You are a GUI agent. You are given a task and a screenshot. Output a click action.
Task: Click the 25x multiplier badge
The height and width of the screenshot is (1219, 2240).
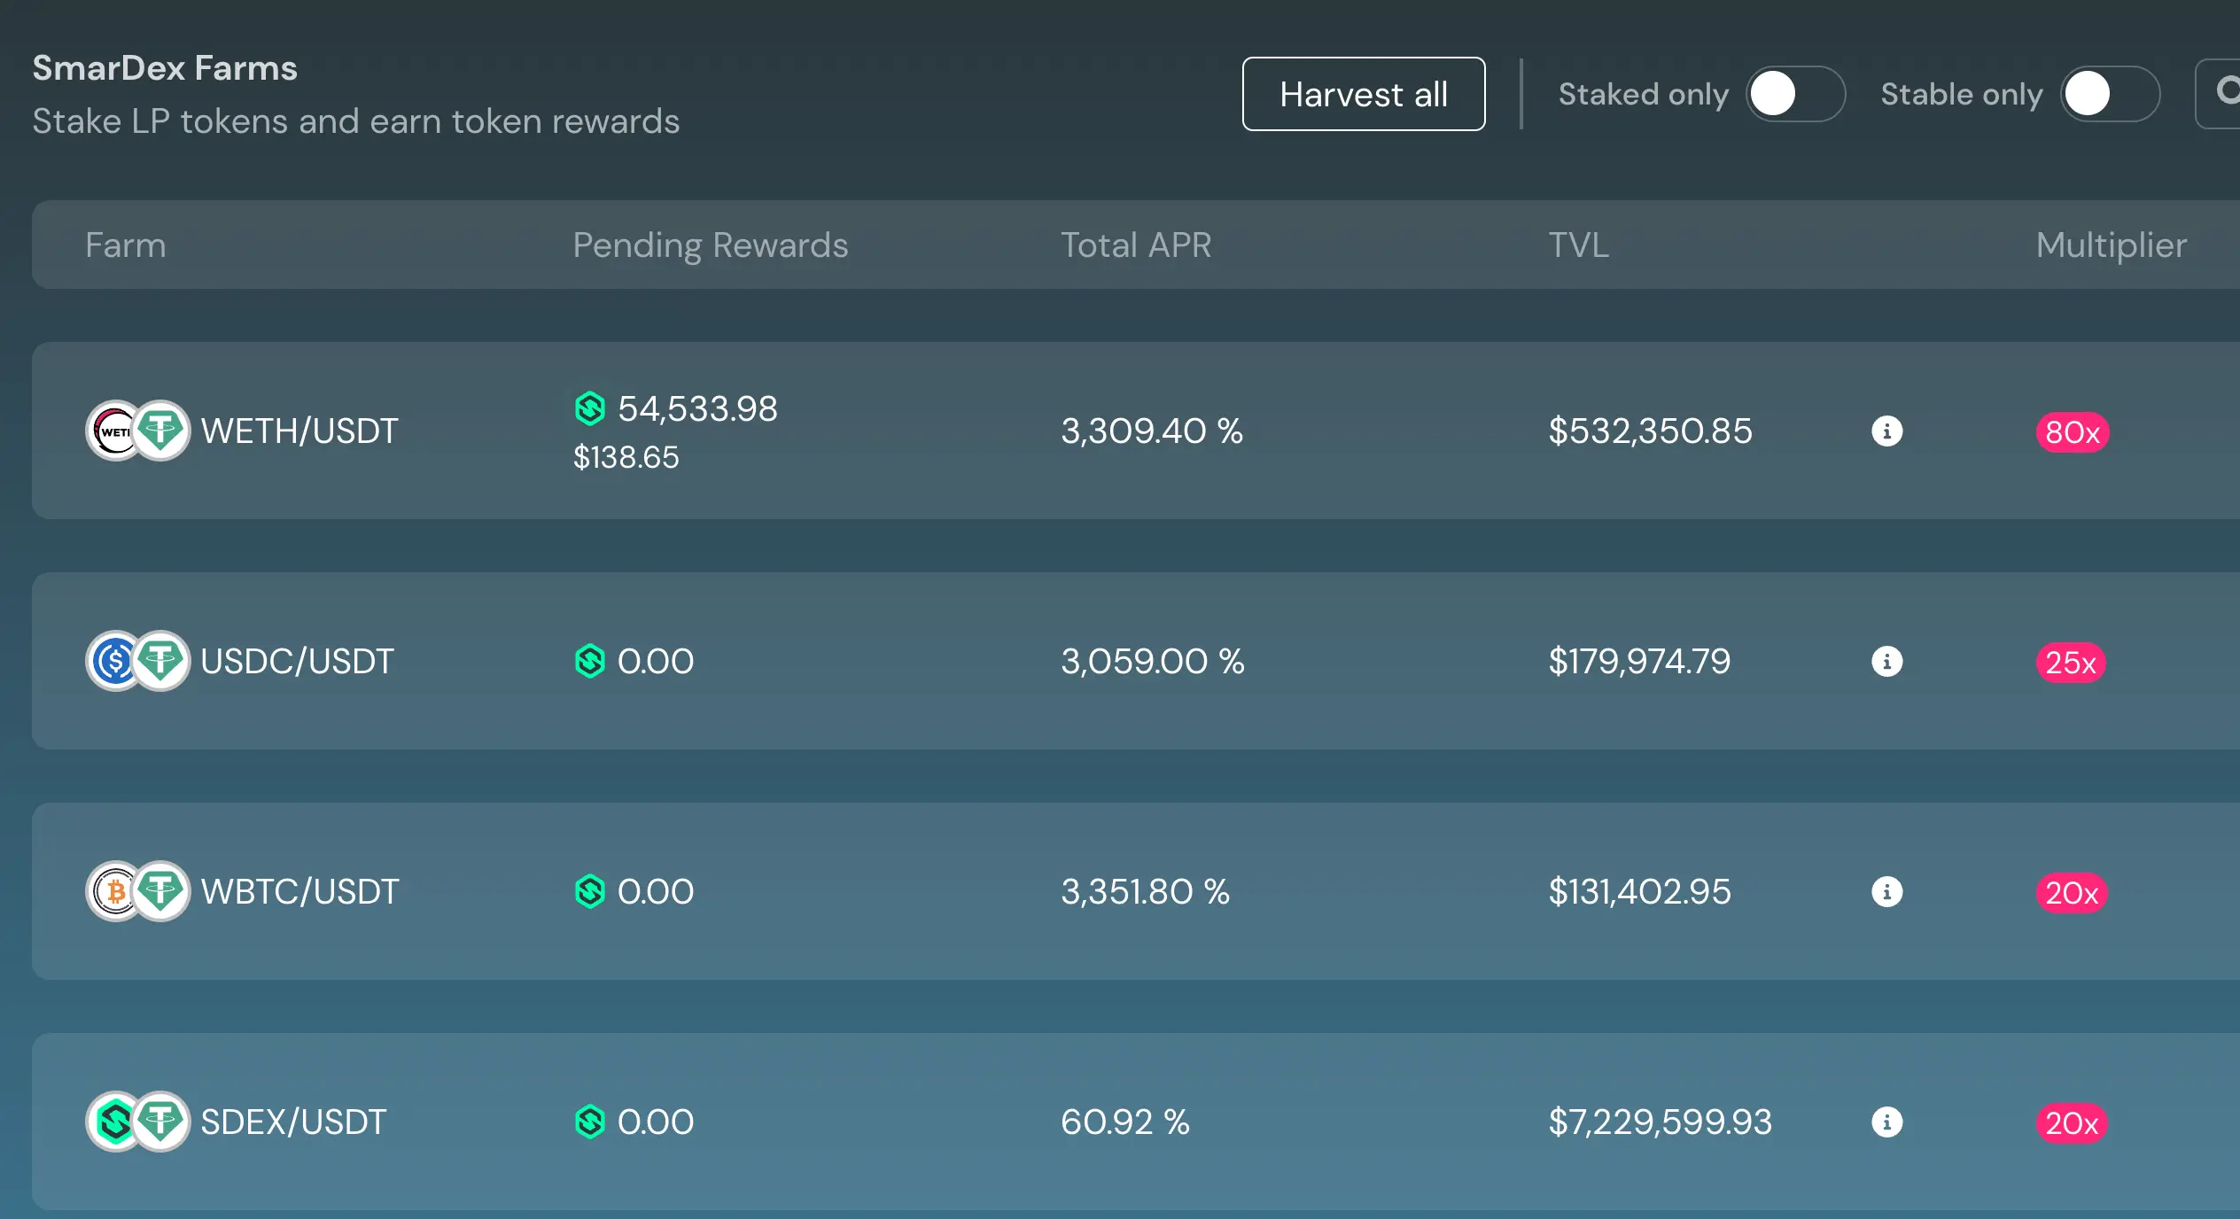pos(2070,663)
